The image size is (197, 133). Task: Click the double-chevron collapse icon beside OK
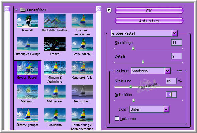click(x=109, y=10)
